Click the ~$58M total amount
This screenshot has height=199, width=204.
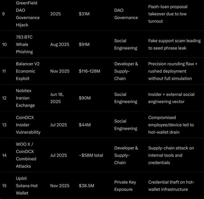91,155
